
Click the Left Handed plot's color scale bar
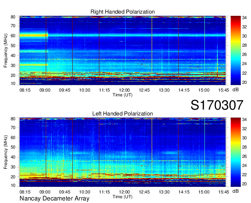(235, 152)
